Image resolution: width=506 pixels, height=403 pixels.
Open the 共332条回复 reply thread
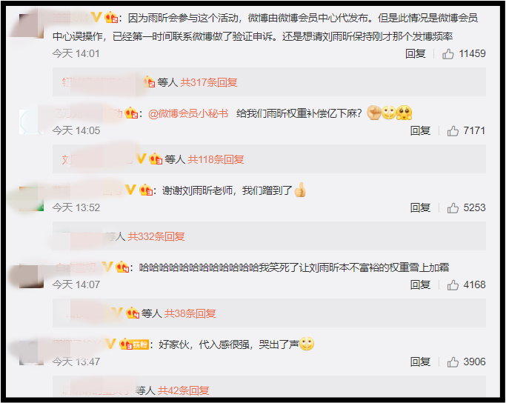156,236
